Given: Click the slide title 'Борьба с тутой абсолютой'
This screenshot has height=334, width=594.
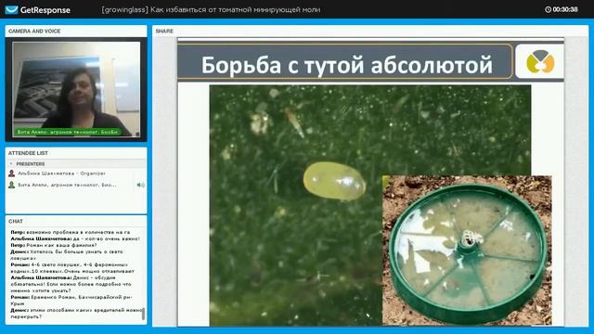Looking at the screenshot, I should tap(346, 65).
